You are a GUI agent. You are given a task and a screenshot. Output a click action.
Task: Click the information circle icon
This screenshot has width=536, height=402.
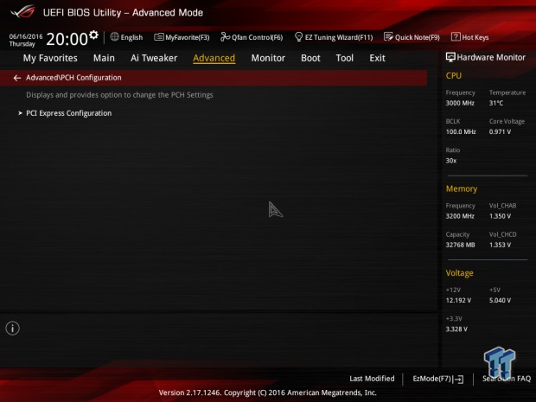(13, 329)
